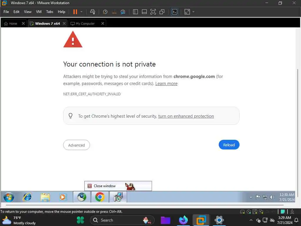Launch Internet Explorer from Windows 7 taskbar

27,197
